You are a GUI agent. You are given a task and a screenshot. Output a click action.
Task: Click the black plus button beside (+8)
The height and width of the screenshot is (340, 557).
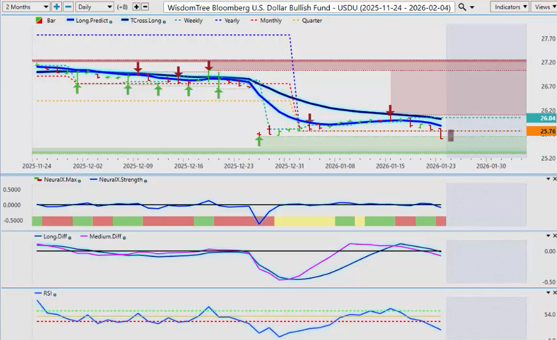click(137, 7)
